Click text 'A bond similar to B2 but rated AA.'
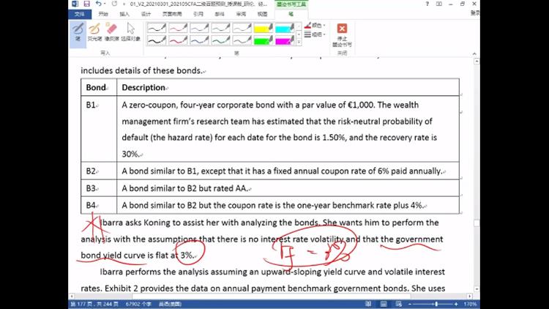The height and width of the screenshot is (309, 549). point(185,188)
